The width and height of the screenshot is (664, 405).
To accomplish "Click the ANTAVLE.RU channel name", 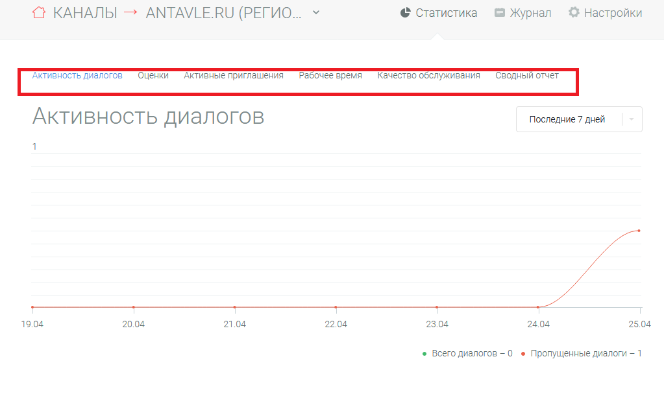I will pos(223,13).
